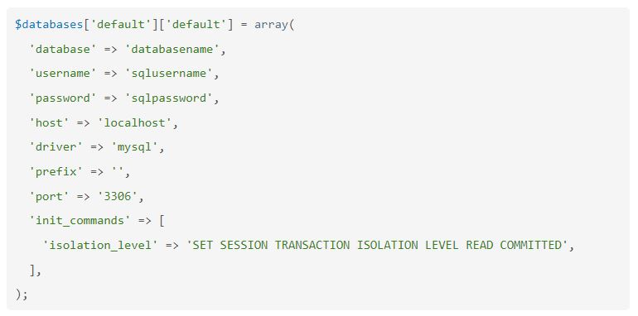Click the closing ); line
Screen dimensions: 638x316
[x=22, y=294]
